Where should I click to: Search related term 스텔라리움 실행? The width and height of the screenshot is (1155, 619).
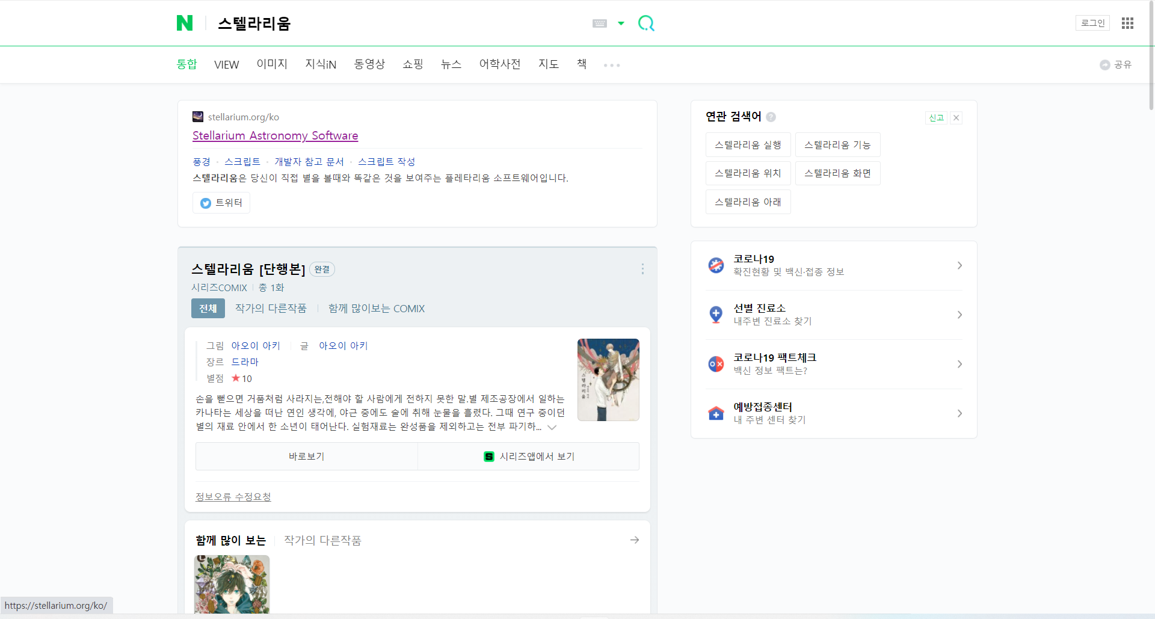pos(748,144)
